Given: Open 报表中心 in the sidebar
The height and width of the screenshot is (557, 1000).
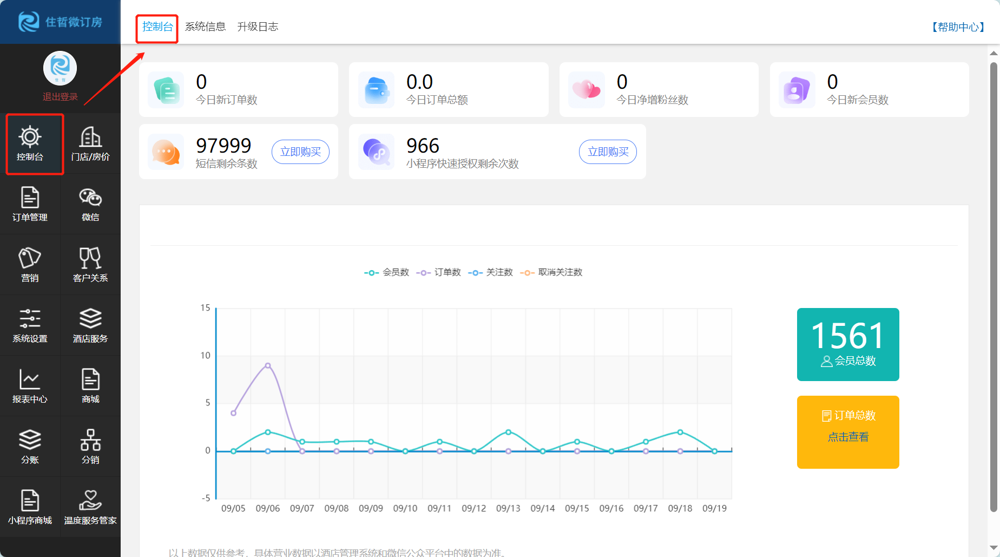Looking at the screenshot, I should (x=30, y=386).
